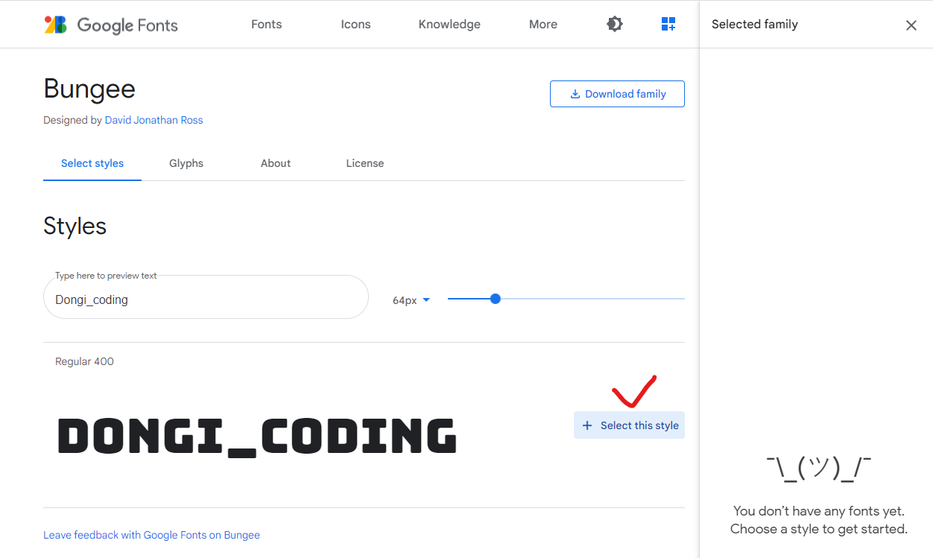Click the Google Fonts logo
Image resolution: width=933 pixels, height=558 pixels.
pyautogui.click(x=111, y=25)
